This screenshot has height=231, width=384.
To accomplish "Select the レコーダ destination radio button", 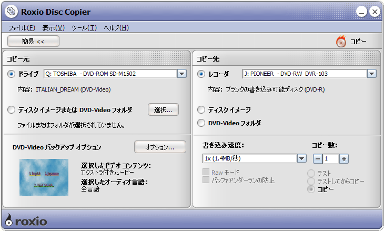I will [201, 74].
